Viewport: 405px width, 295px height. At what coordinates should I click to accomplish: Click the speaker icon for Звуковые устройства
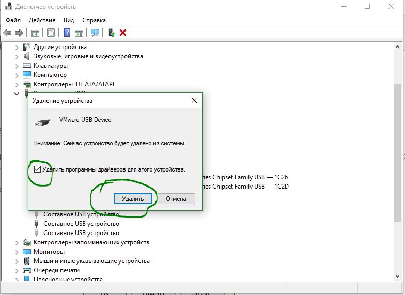(27, 56)
